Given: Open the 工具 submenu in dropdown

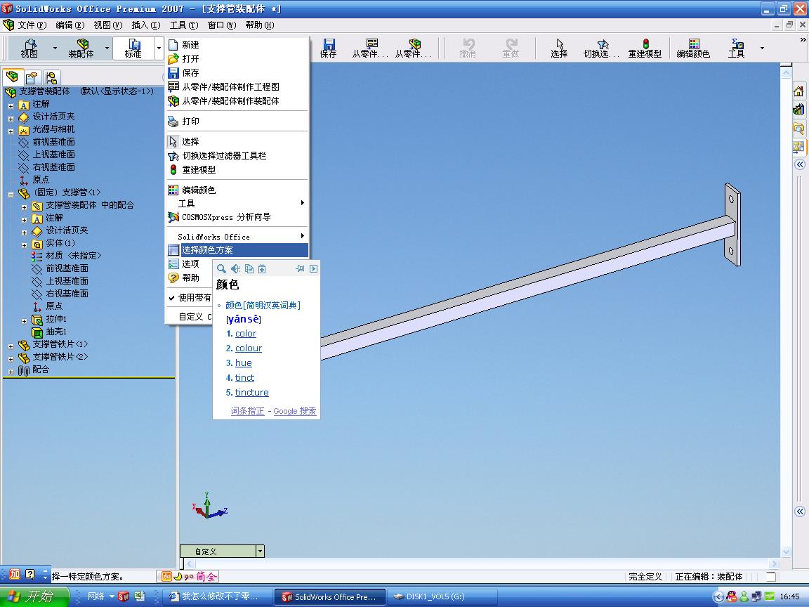Looking at the screenshot, I should (237, 203).
